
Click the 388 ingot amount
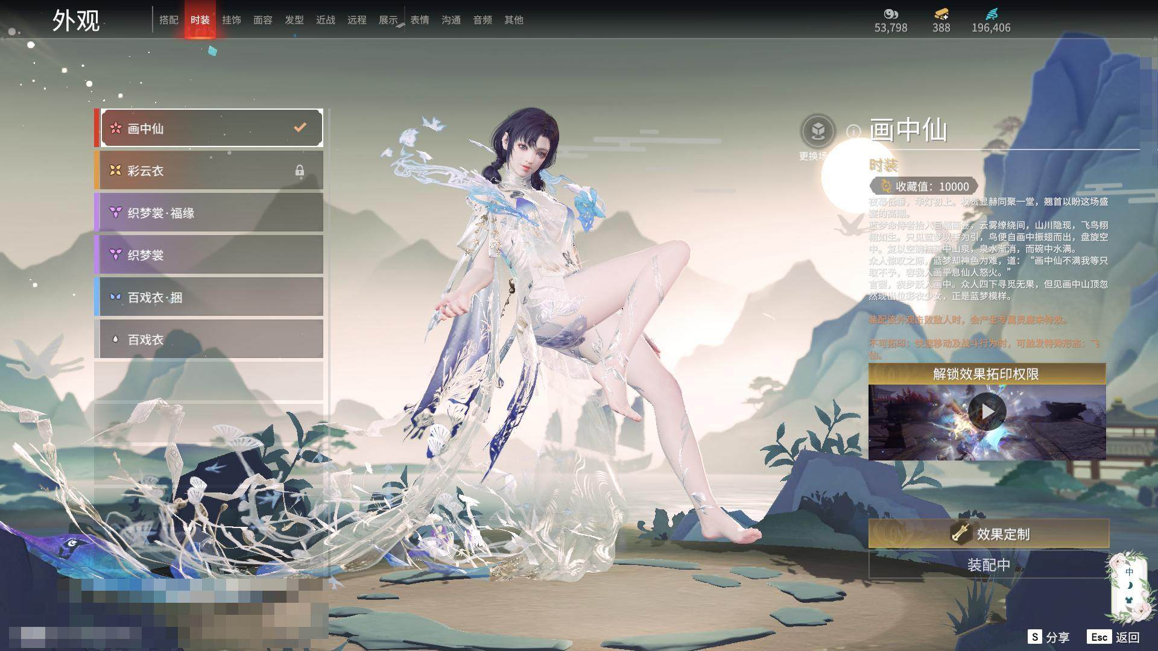[x=941, y=28]
